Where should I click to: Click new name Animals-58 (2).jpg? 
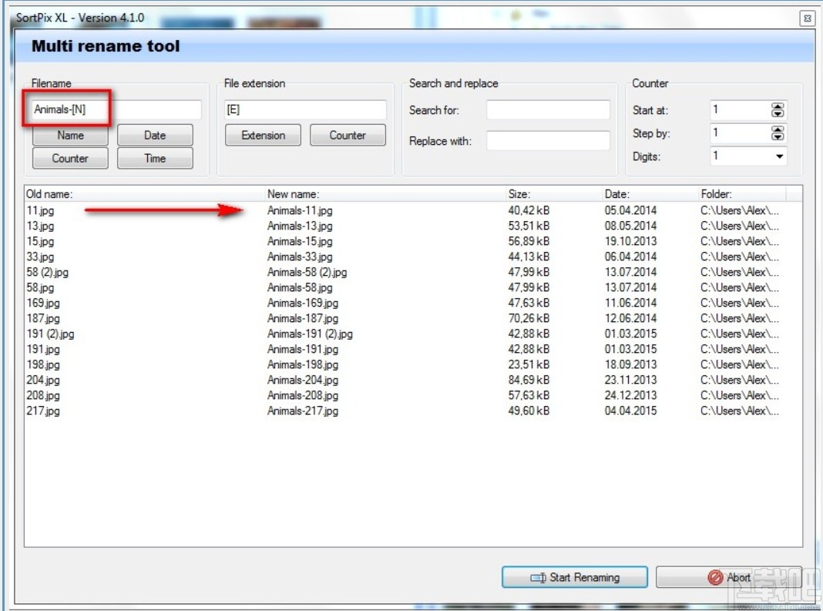click(x=307, y=273)
